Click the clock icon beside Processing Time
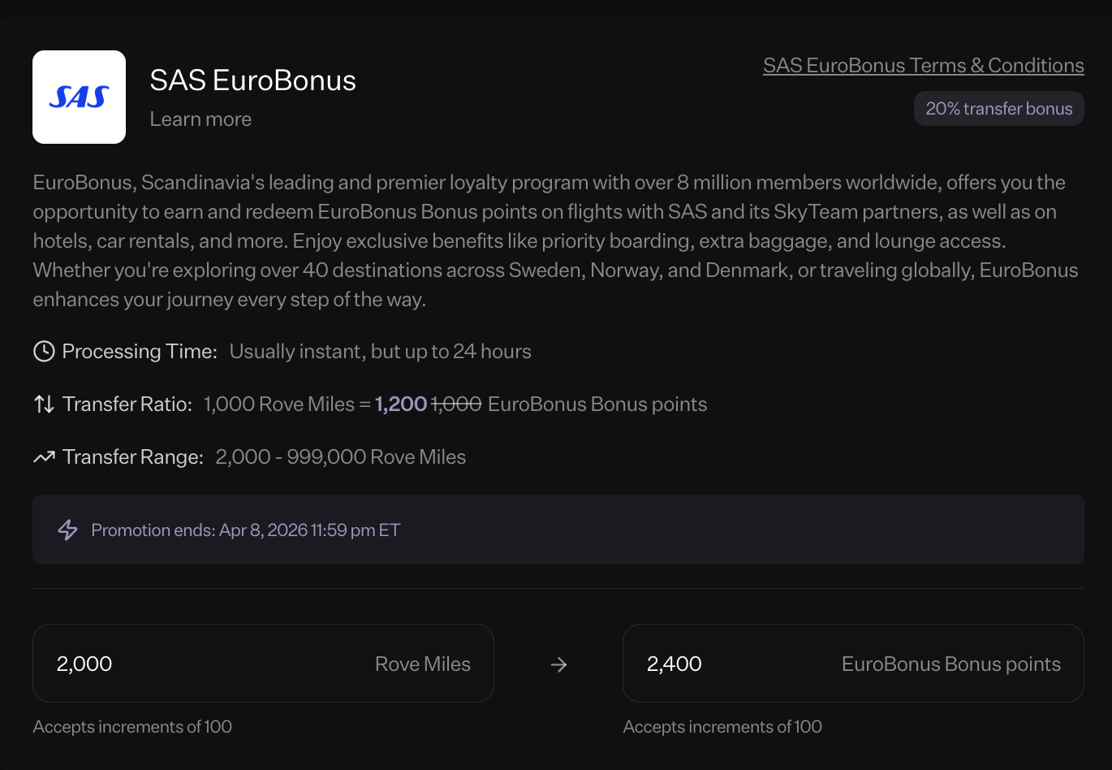Screen dimensions: 1112x770 point(43,351)
